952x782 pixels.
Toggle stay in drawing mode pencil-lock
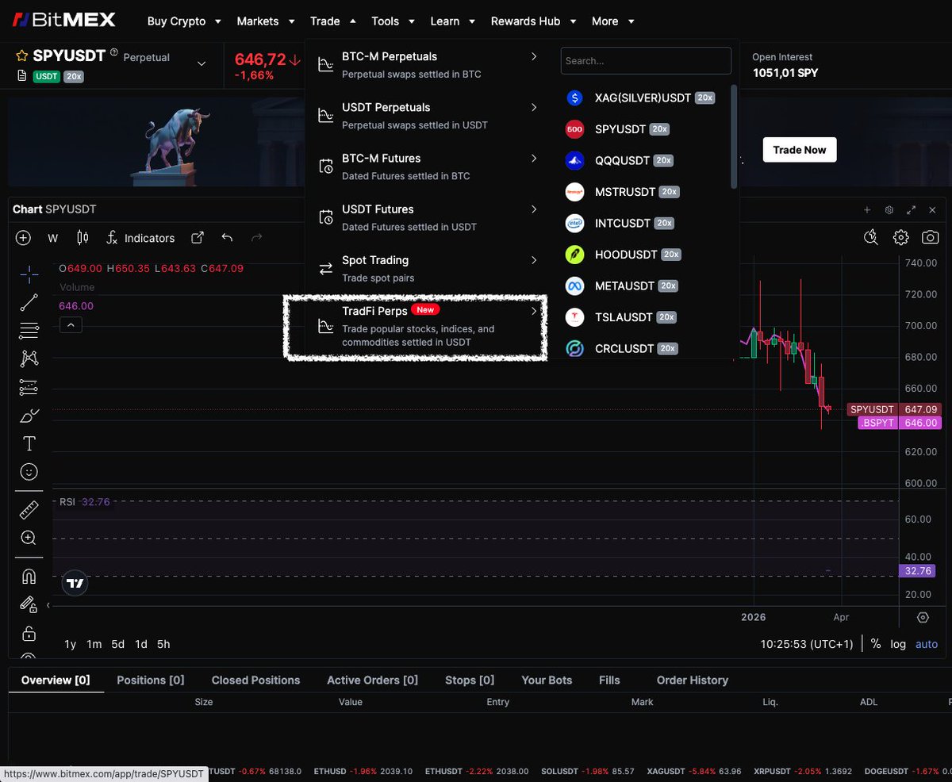pyautogui.click(x=29, y=604)
